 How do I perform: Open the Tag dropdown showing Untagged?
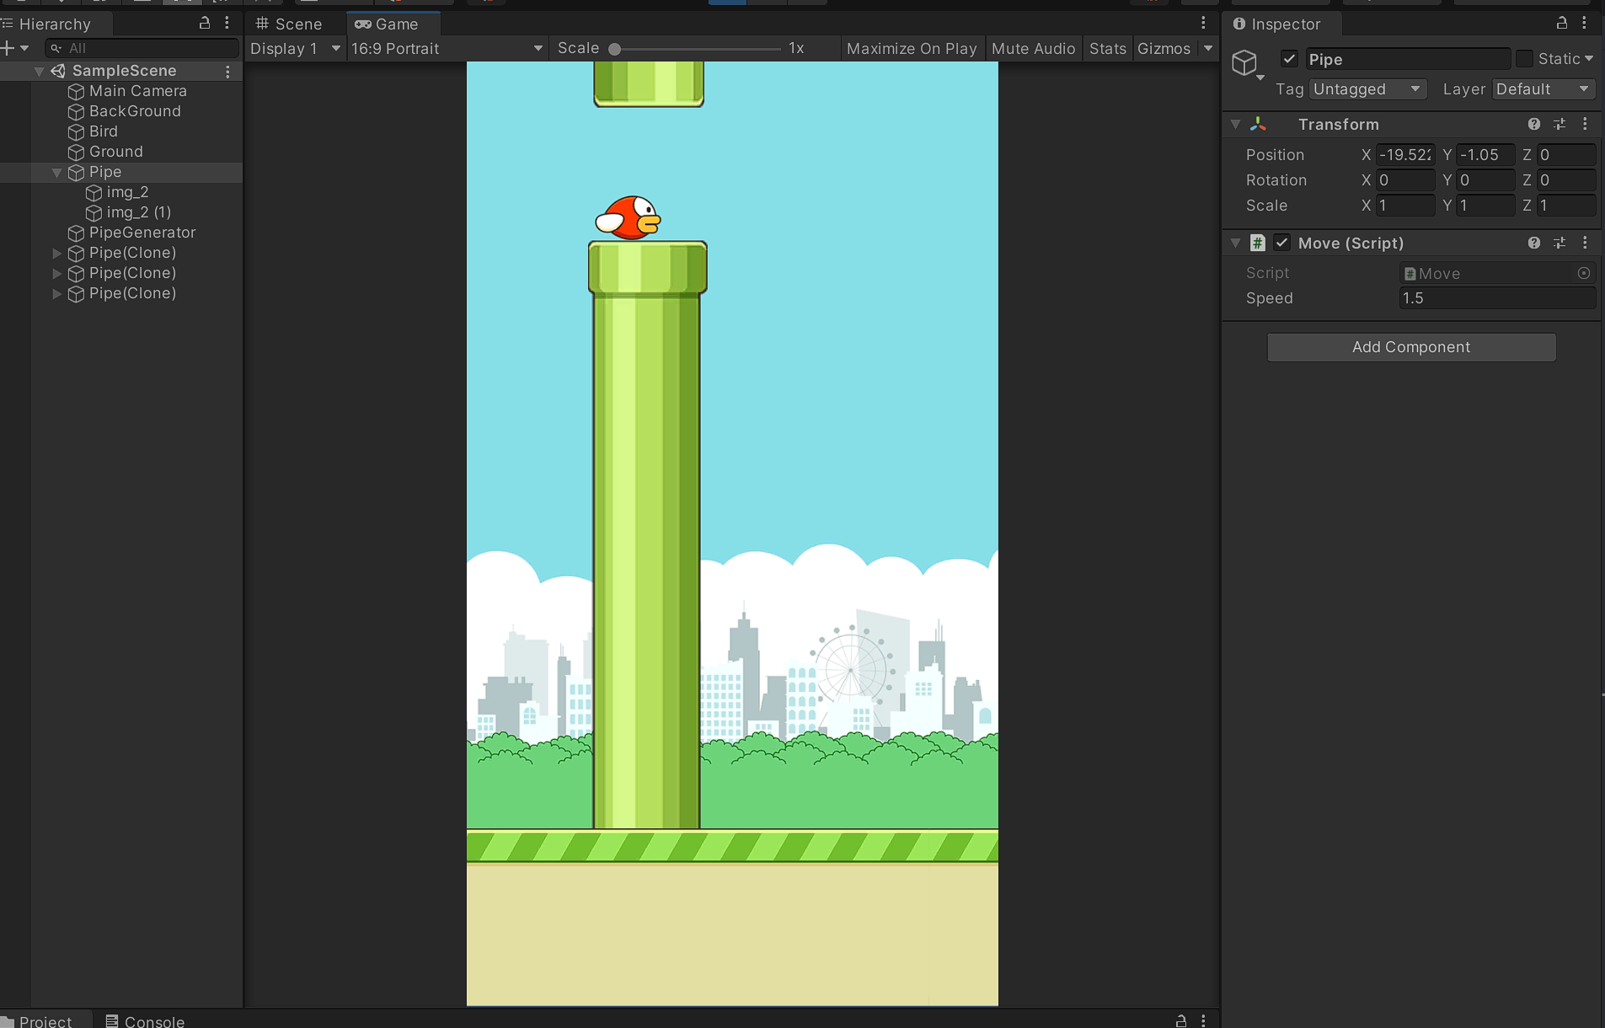point(1367,89)
